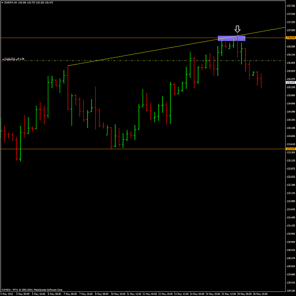Click the 5 May 16:00 time label
Screen dimensions: 296x296
pyautogui.click(x=38, y=294)
